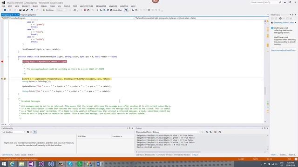The height and width of the screenshot is (167, 298).
Task: Open Skype from the taskbar
Action: pyautogui.click(x=70, y=164)
